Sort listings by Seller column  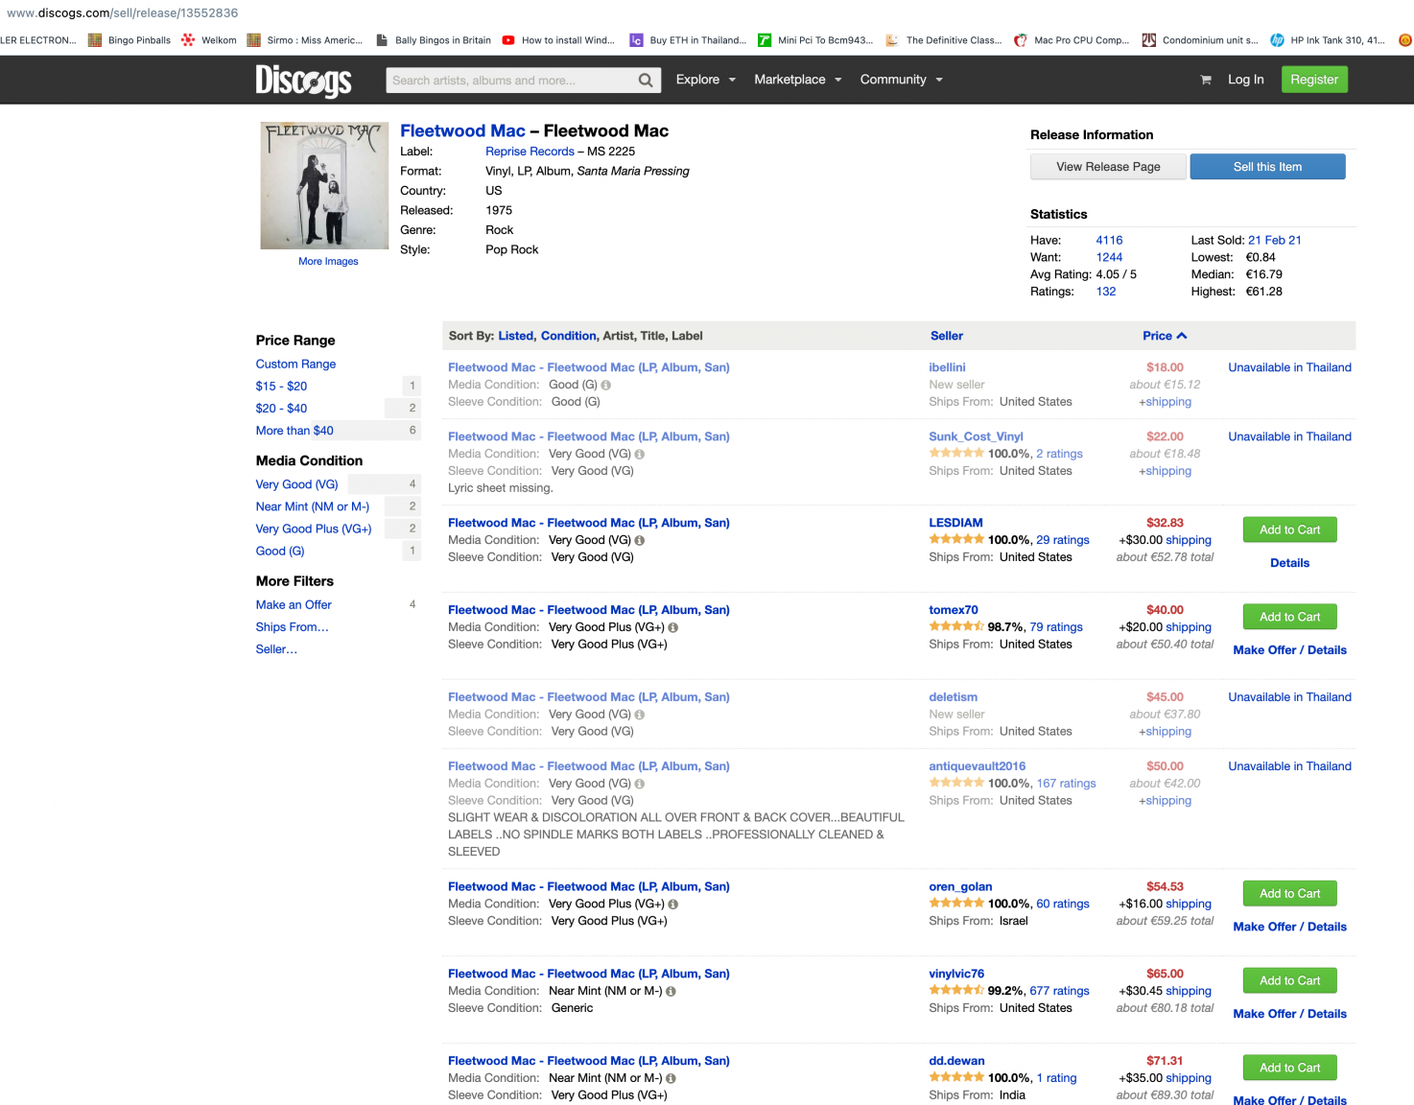point(947,336)
